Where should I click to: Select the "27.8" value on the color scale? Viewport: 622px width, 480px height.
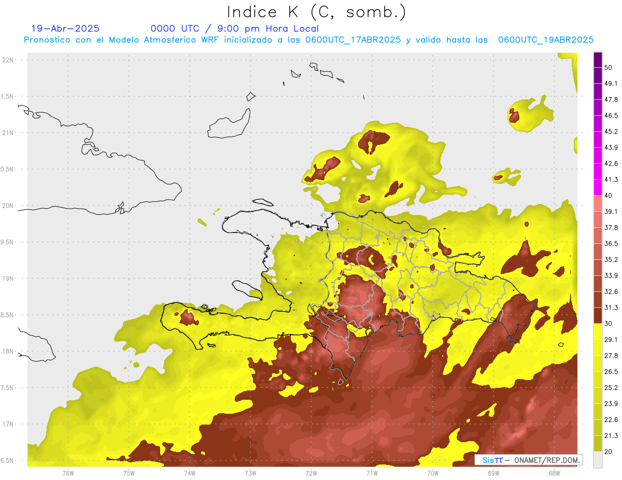611,356
